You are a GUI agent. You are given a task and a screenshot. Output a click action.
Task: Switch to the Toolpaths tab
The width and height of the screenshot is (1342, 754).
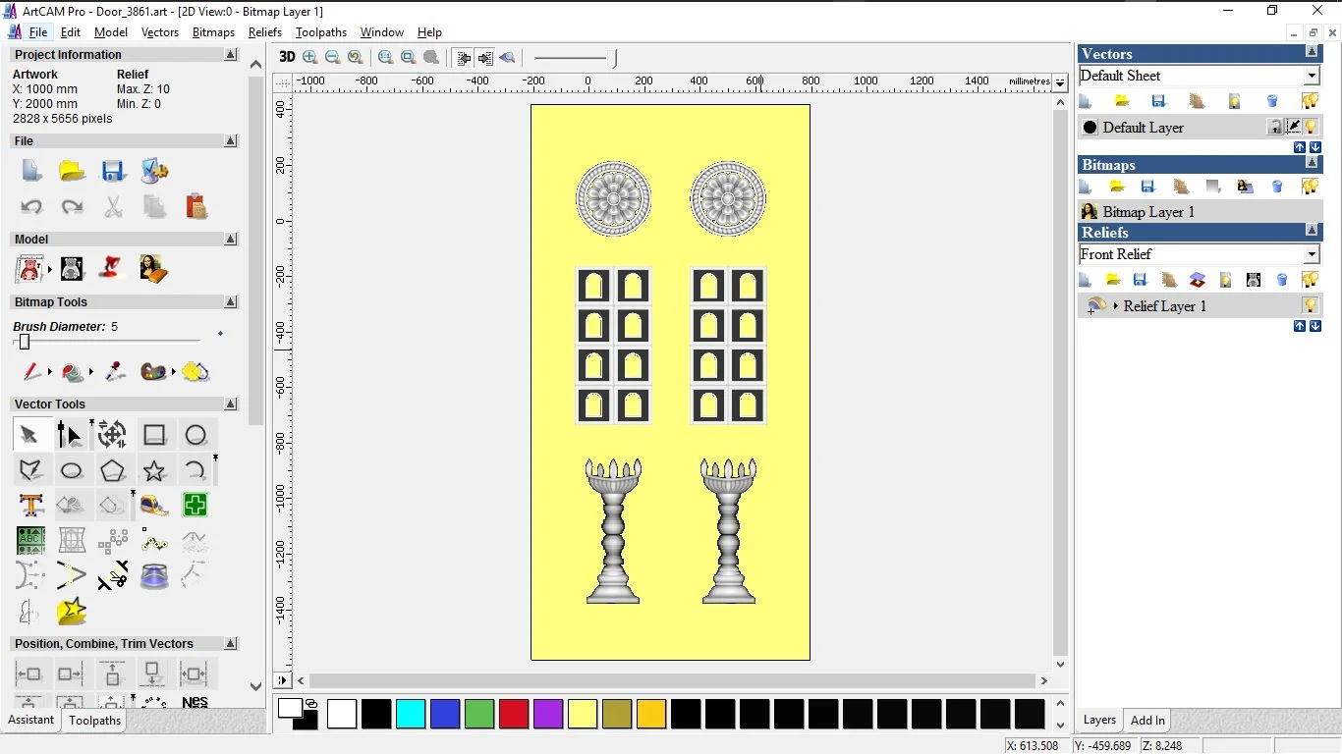[x=94, y=721]
